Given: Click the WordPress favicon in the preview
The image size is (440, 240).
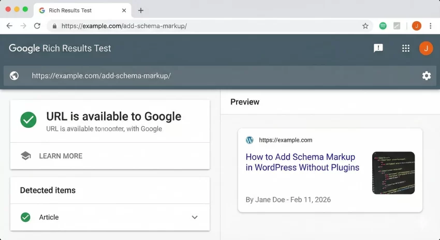Looking at the screenshot, I should click(x=250, y=140).
